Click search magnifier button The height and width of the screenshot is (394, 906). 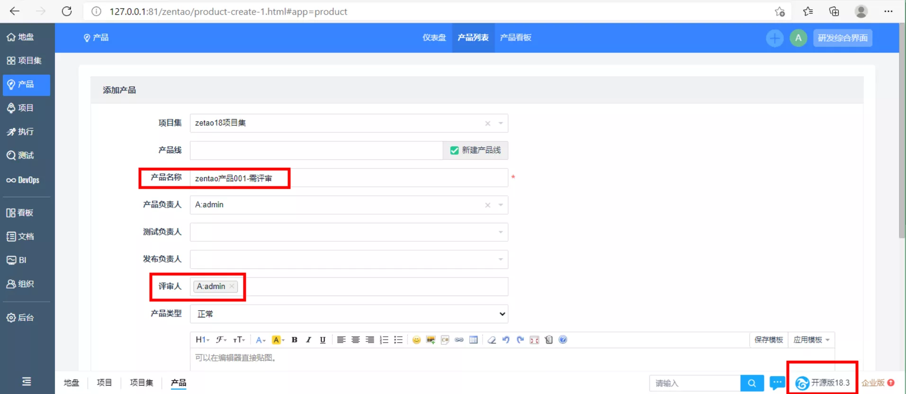(x=752, y=383)
